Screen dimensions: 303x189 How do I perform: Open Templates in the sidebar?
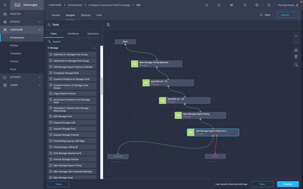[x=16, y=53]
